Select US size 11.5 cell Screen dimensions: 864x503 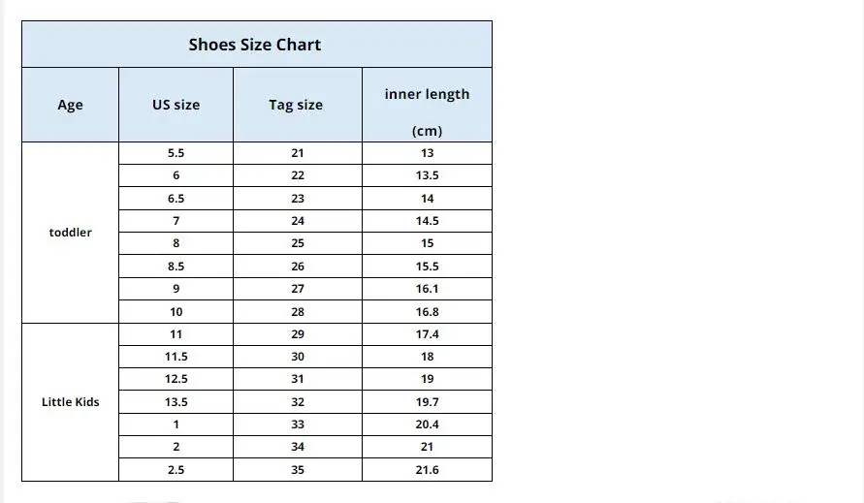coord(176,357)
